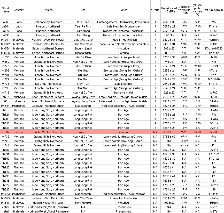The image size is (224, 213).
Task: Click the 'Th519' short name cell
Action: [x=6, y=110]
